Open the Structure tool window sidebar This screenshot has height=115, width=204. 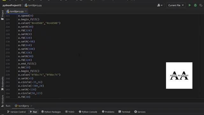(x=2, y=101)
